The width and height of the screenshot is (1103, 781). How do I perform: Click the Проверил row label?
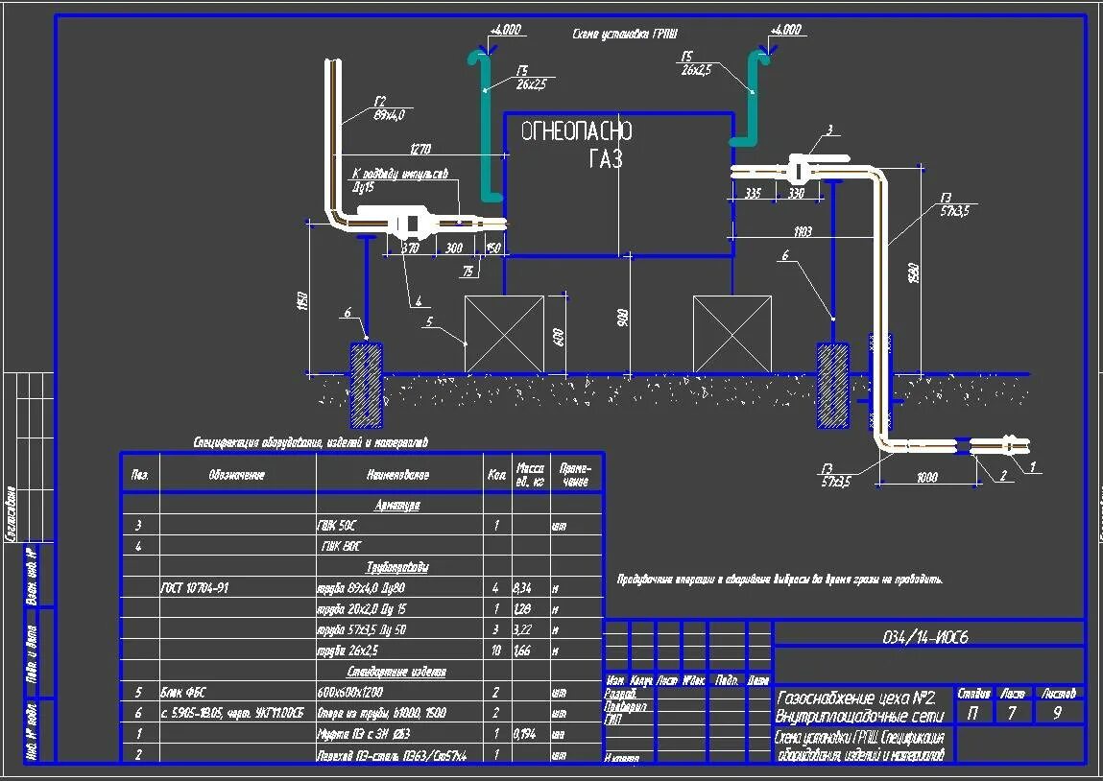click(625, 706)
